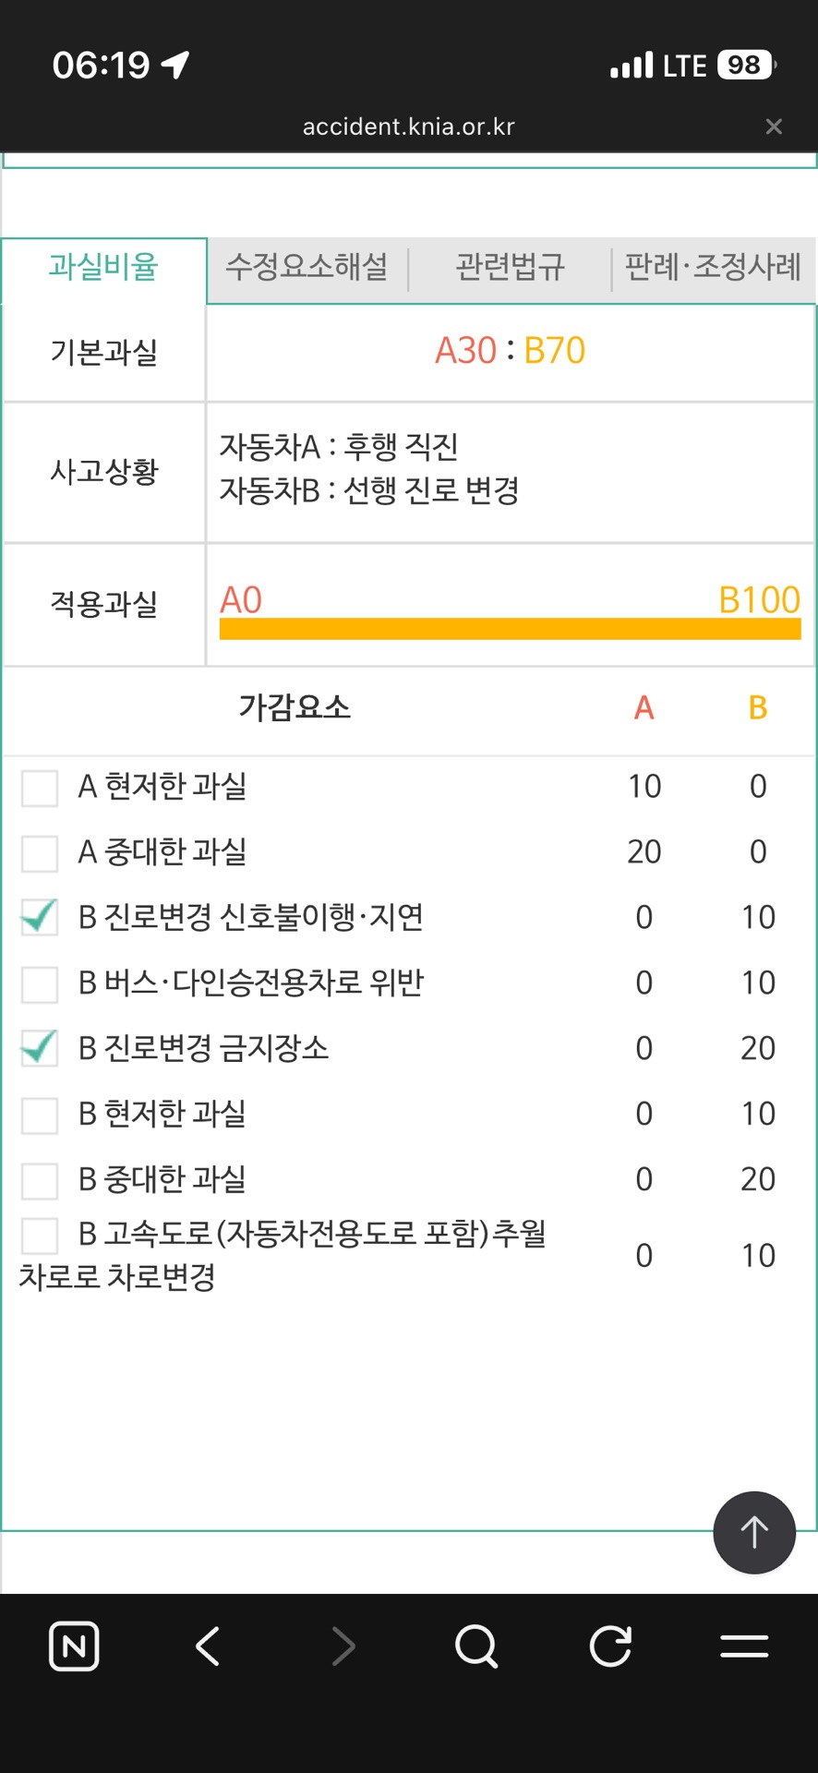Select the 'B 중대한 과실' checkbox
The height and width of the screenshot is (1773, 818).
pos(40,1180)
